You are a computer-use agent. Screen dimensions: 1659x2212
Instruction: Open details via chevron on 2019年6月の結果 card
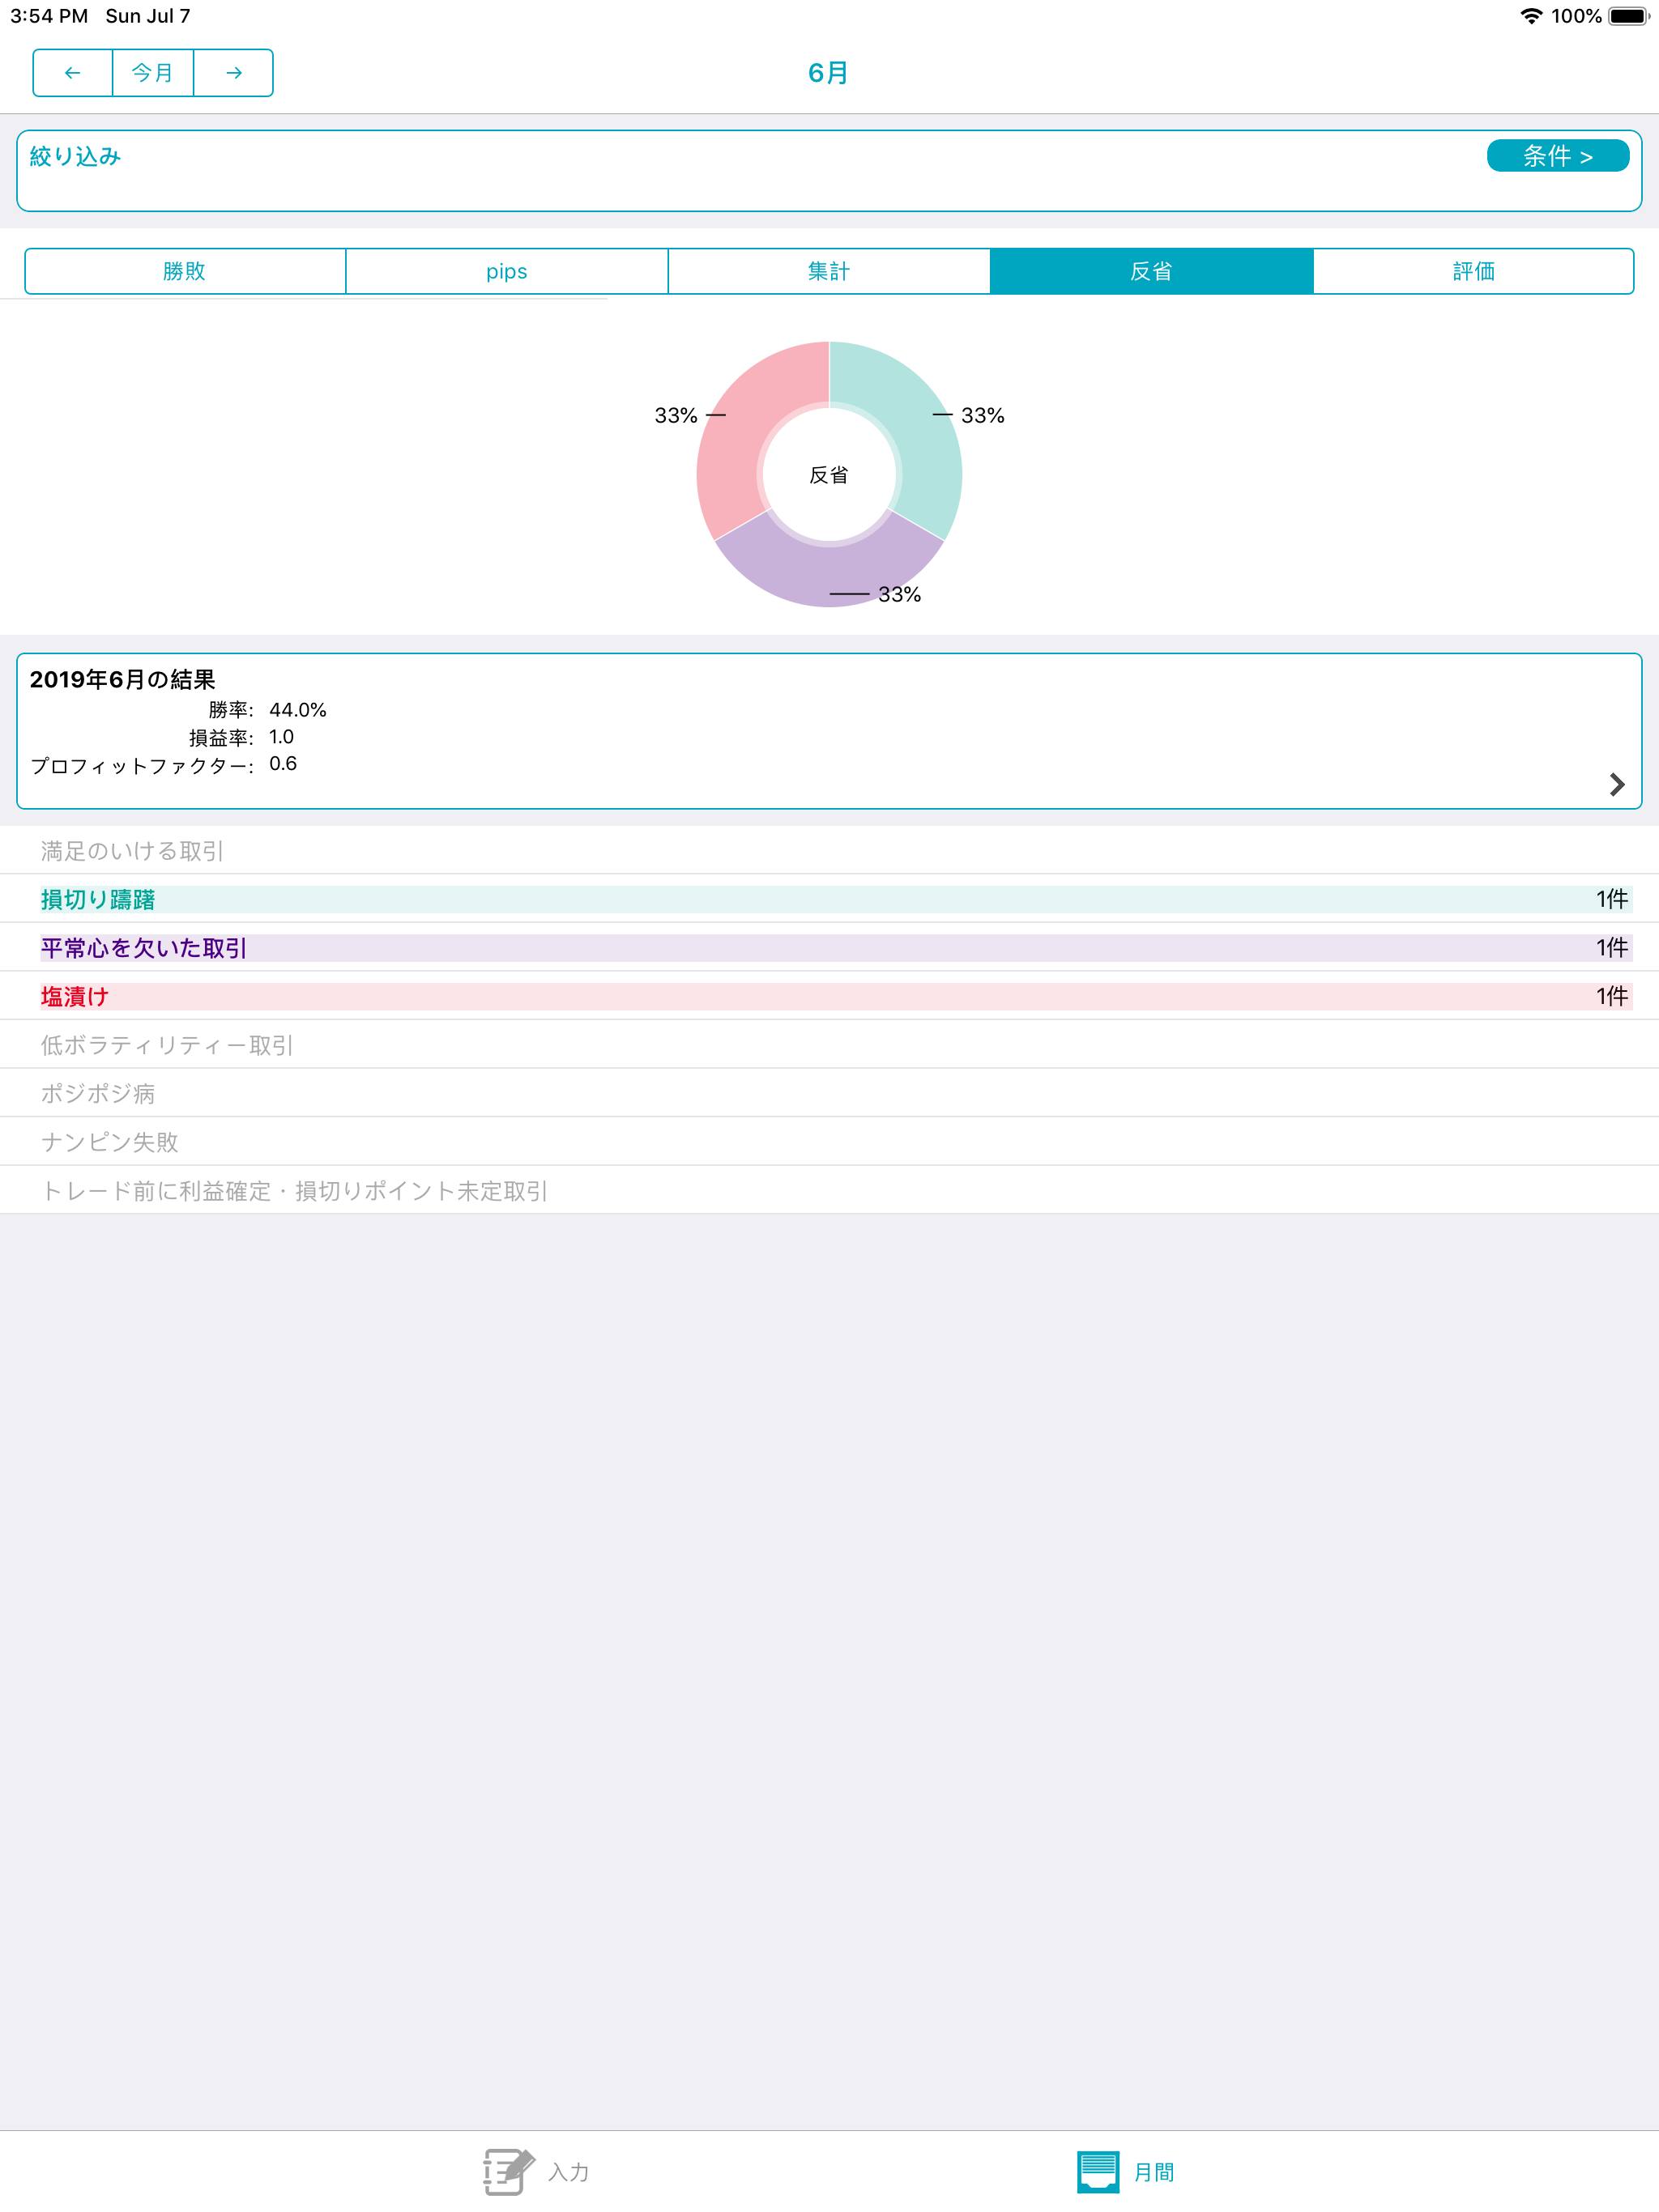tap(1618, 785)
